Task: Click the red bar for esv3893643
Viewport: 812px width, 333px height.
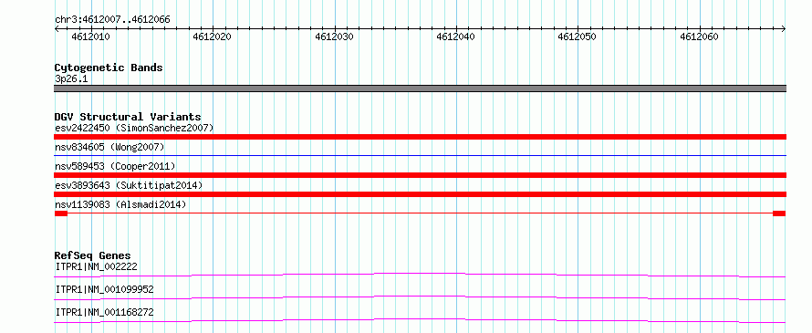Action: (x=420, y=194)
